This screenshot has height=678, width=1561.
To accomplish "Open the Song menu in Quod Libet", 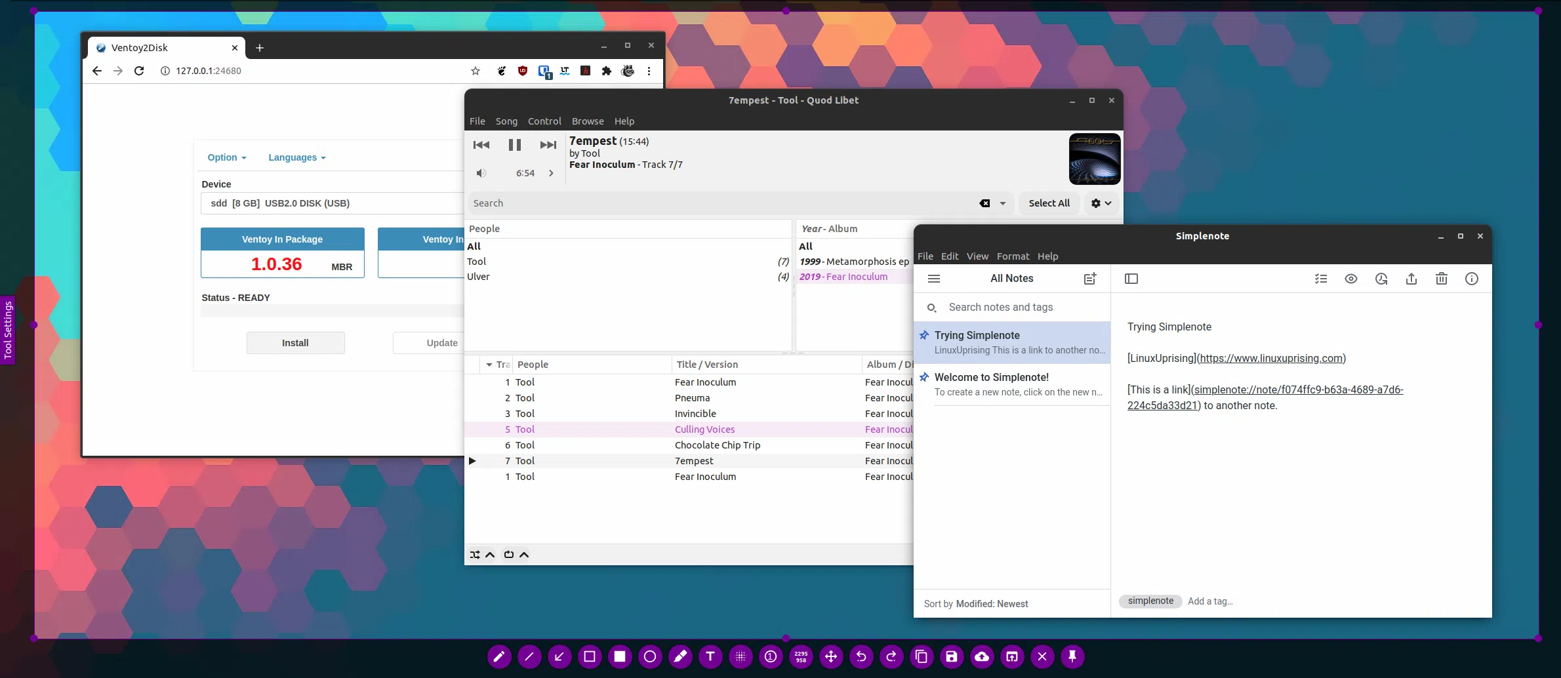I will (x=506, y=121).
